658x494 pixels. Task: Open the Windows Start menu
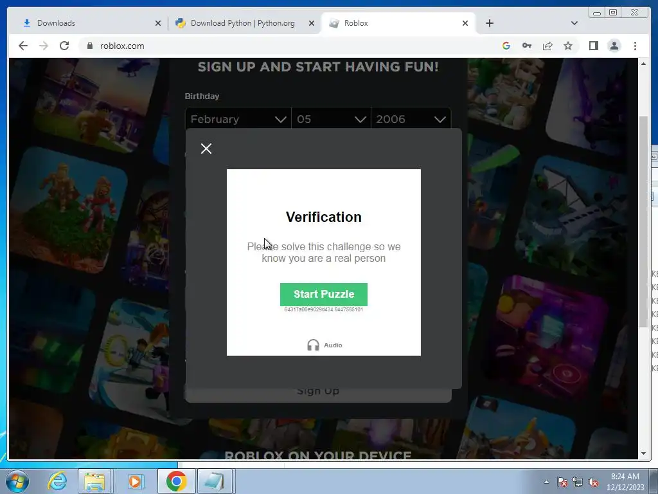pyautogui.click(x=17, y=481)
